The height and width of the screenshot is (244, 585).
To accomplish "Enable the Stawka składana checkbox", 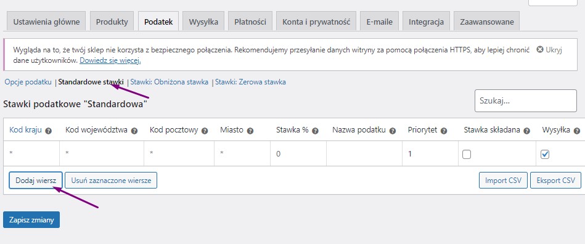I will 467,154.
